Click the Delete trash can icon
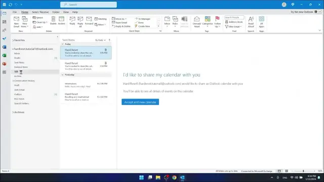Screen dimensions: 324x182 (53, 19)
